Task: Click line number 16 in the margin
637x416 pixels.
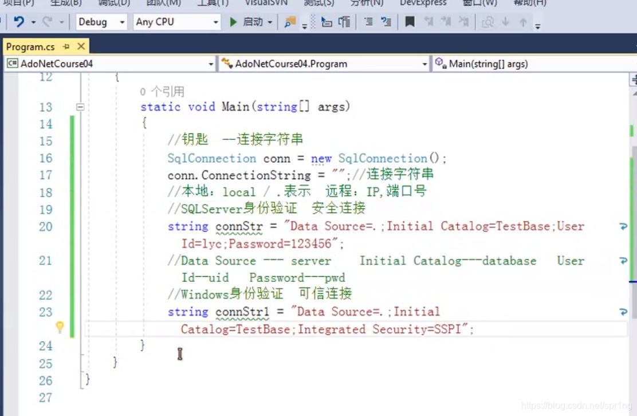Action: [x=46, y=158]
